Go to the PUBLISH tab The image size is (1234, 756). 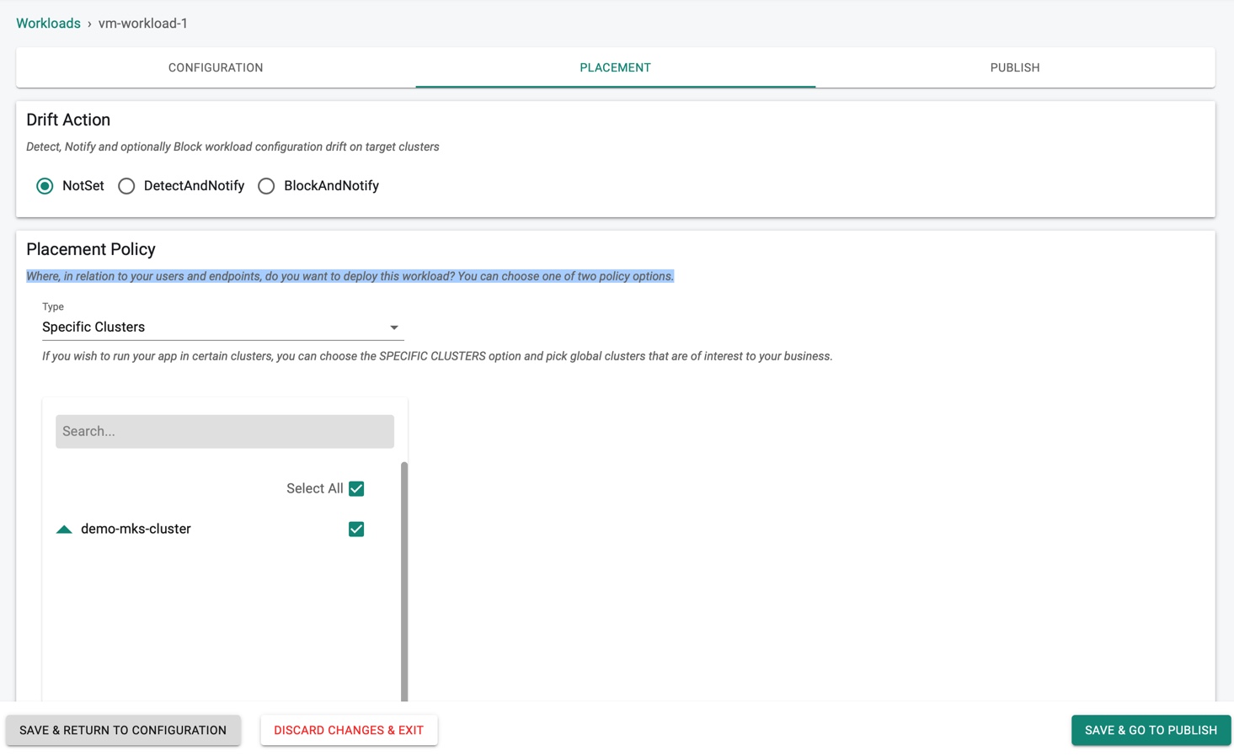coord(1015,67)
